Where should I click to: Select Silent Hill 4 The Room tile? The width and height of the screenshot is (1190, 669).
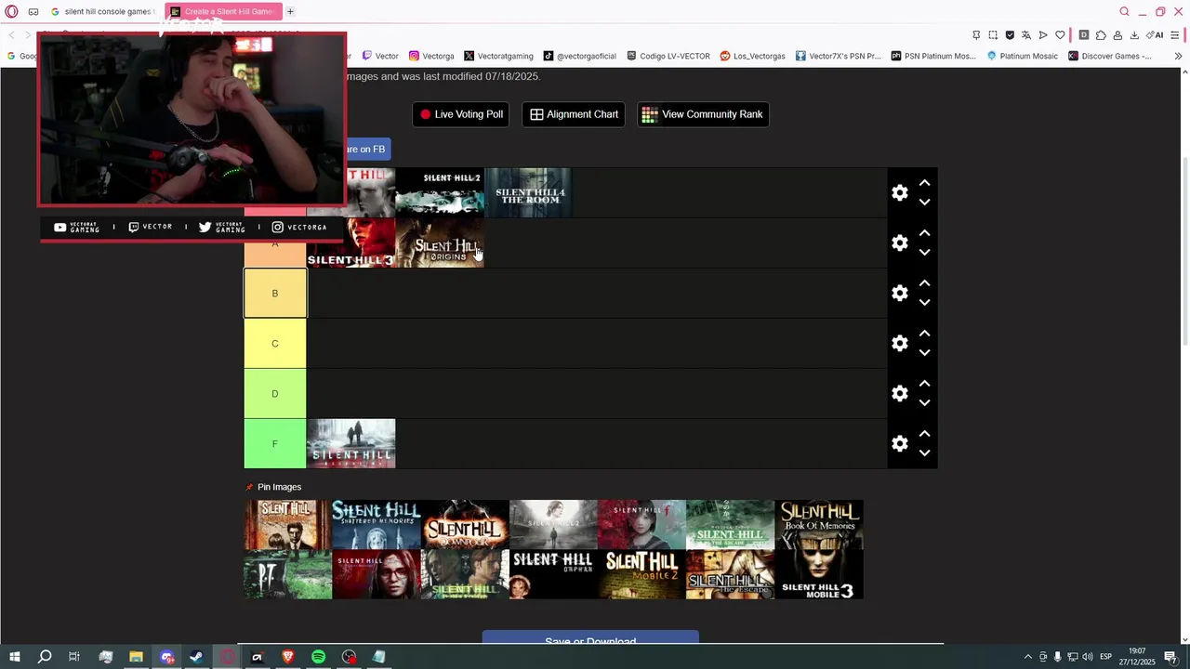(528, 192)
